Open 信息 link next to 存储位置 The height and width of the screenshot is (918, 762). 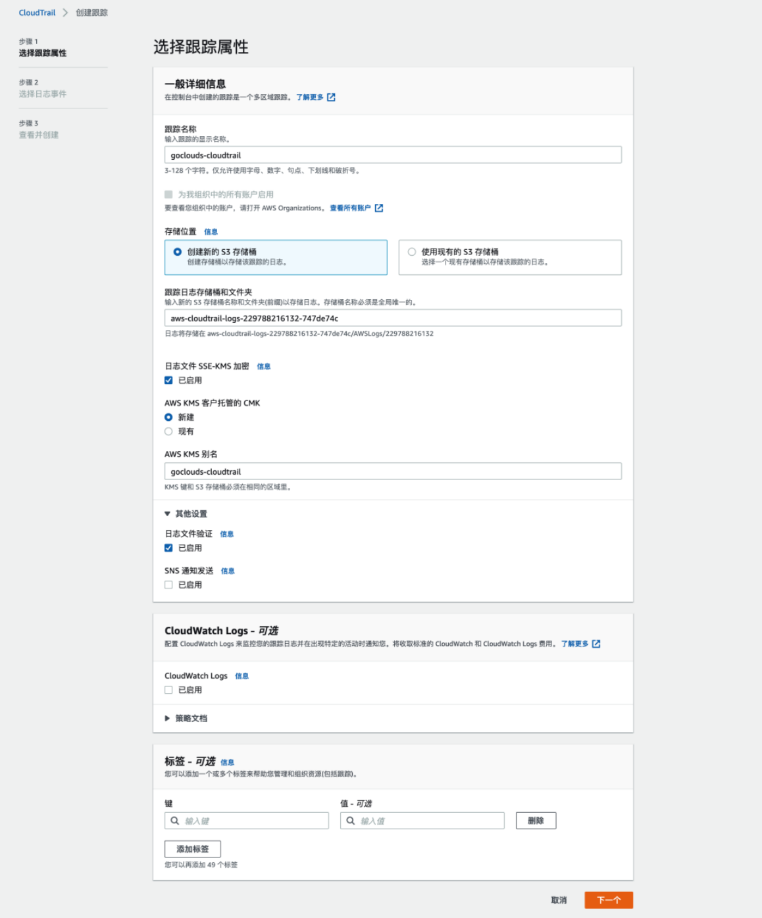point(211,232)
